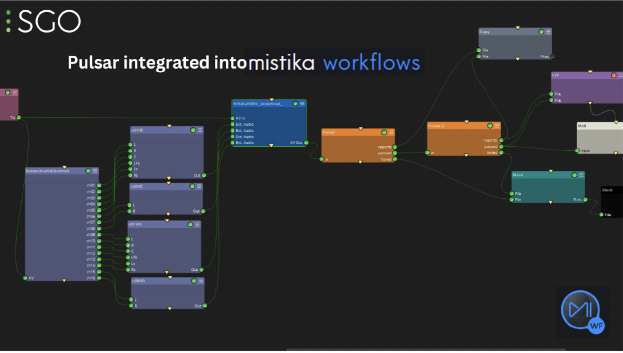Click the yellow triangle atop the NVidiaH264 node
Screen dimensions: 623x353
(x=271, y=99)
